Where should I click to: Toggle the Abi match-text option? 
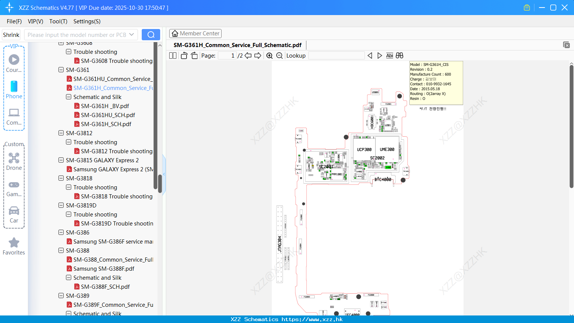(x=390, y=55)
